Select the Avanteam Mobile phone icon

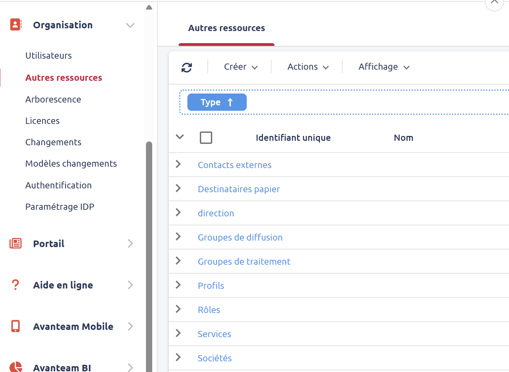(x=15, y=326)
